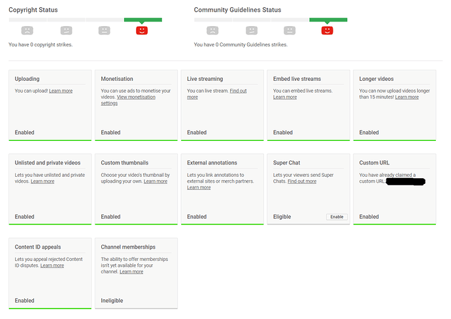
Task: Click Find out more in Live streaming card
Action: tap(217, 94)
